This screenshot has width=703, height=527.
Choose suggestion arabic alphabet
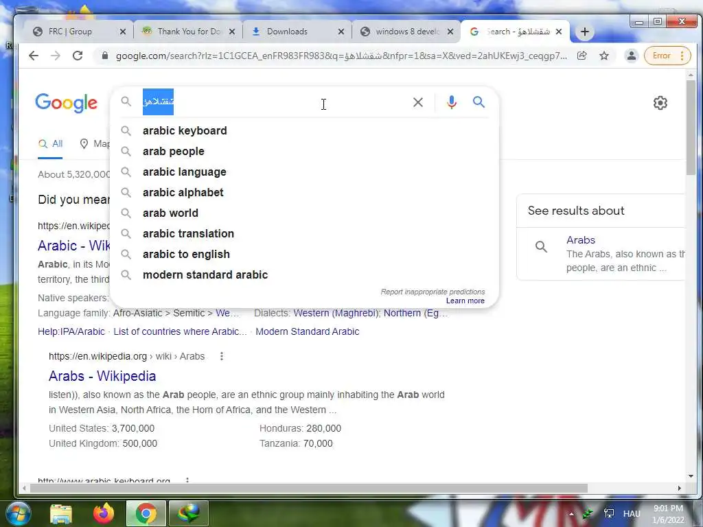point(304,192)
